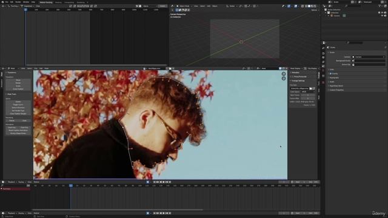Click Start Frame value field
The width and height of the screenshot is (388, 218).
click(x=308, y=95)
